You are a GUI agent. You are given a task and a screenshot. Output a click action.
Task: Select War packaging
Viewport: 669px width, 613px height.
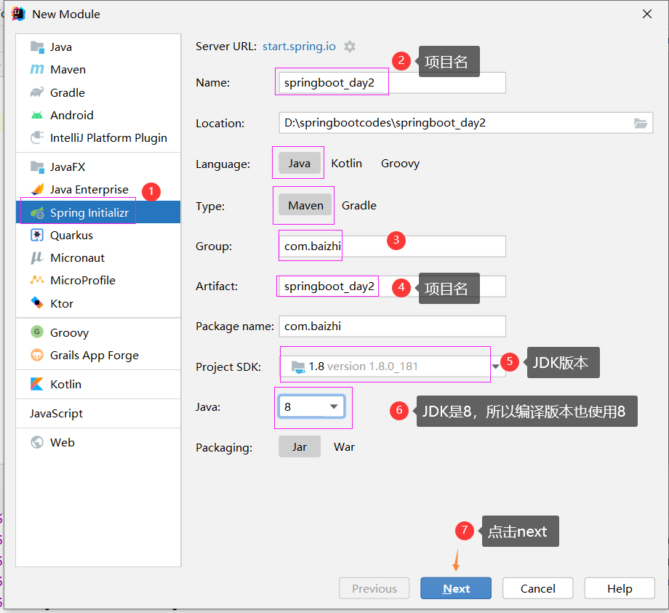(344, 446)
